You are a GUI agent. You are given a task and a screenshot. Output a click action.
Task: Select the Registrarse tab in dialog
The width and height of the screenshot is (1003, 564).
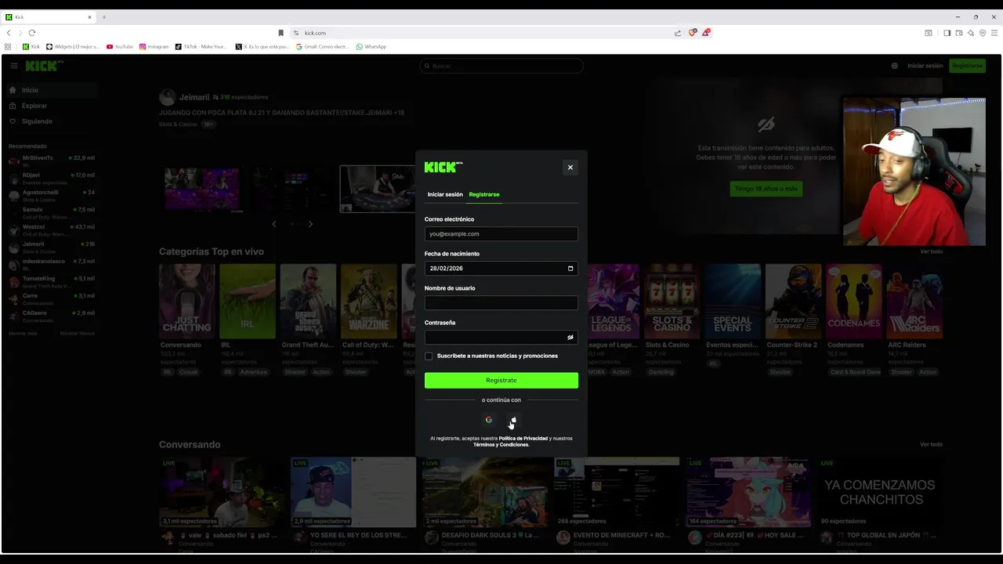click(483, 194)
